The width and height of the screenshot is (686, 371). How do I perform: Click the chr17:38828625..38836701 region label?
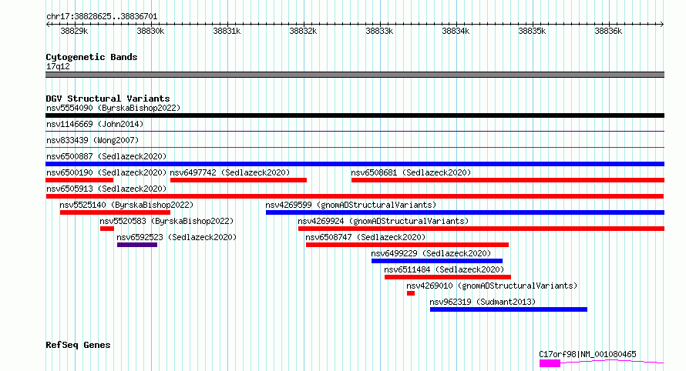click(102, 17)
